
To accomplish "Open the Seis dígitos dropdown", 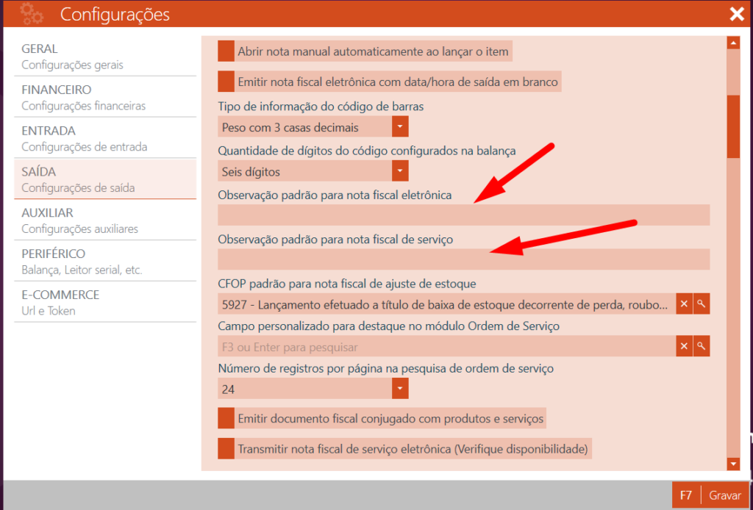I will pyautogui.click(x=399, y=172).
